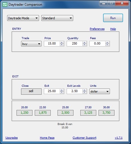Increase Quantity with the up spinner arrow
The image size is (131, 144).
pyautogui.click(x=85, y=42)
